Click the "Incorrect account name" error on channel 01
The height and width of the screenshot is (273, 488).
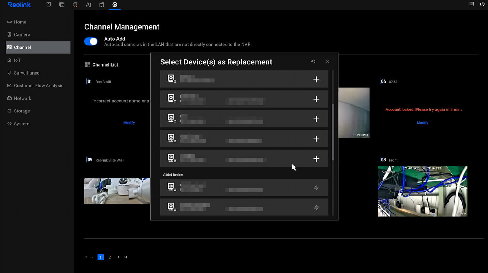point(121,101)
